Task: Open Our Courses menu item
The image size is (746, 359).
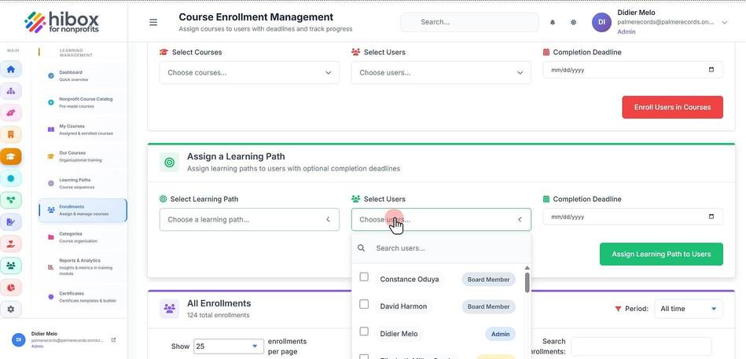Action: point(83,156)
